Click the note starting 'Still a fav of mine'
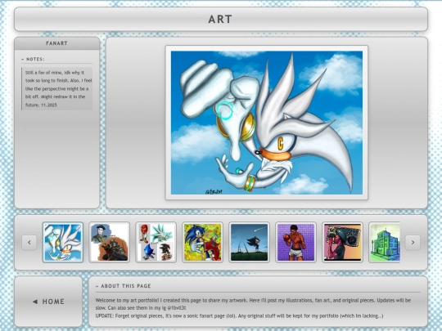Viewport: 442px width, 331px height. coord(57,88)
